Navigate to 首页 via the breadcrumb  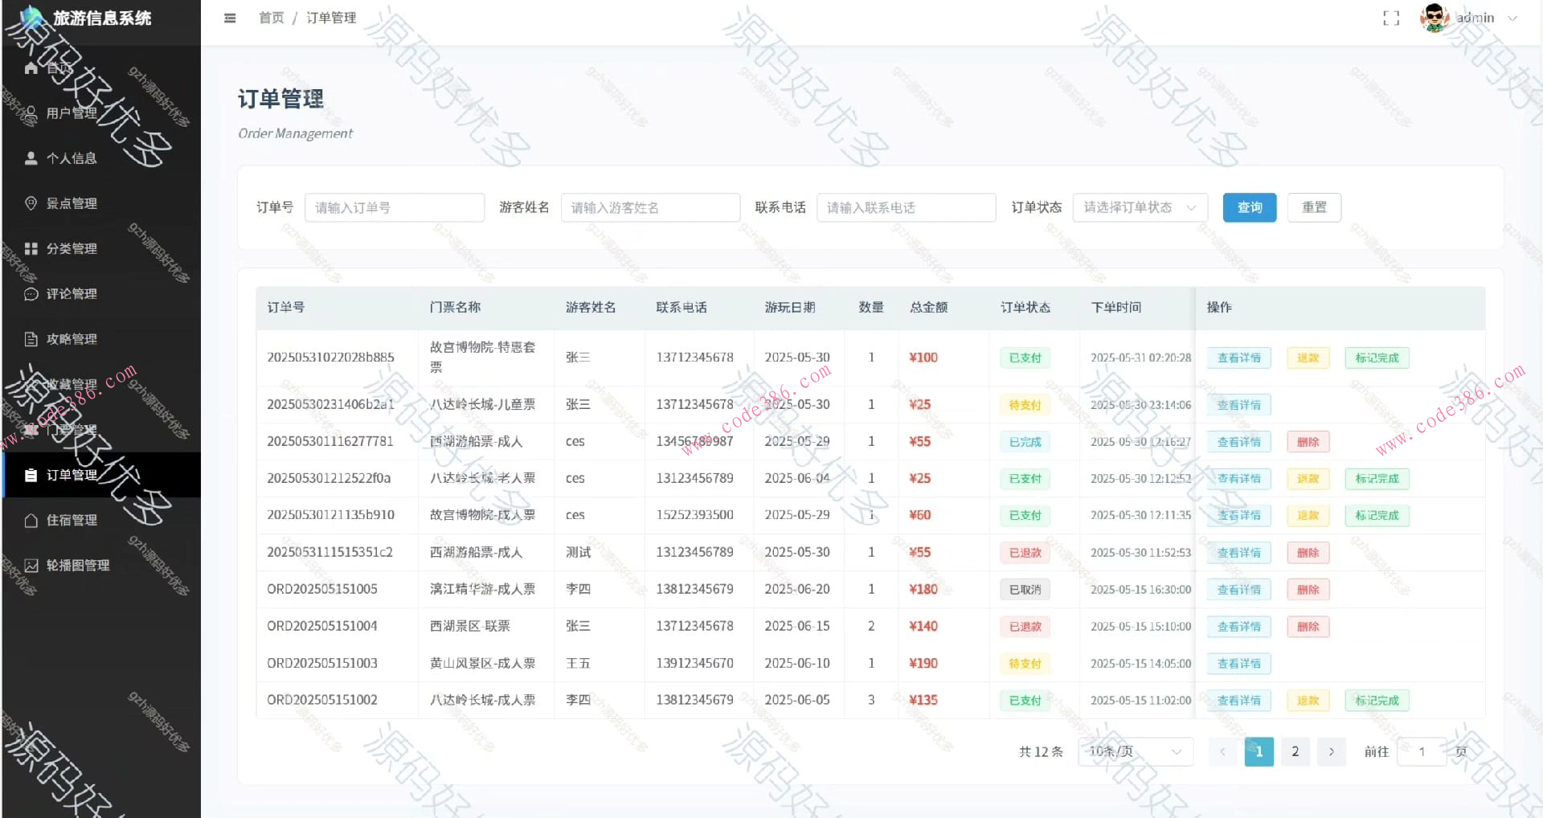pyautogui.click(x=270, y=17)
